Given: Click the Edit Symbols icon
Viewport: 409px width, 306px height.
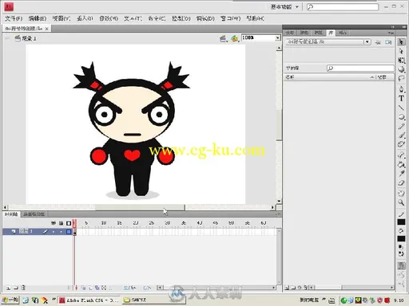Looking at the screenshot, I should [235, 38].
